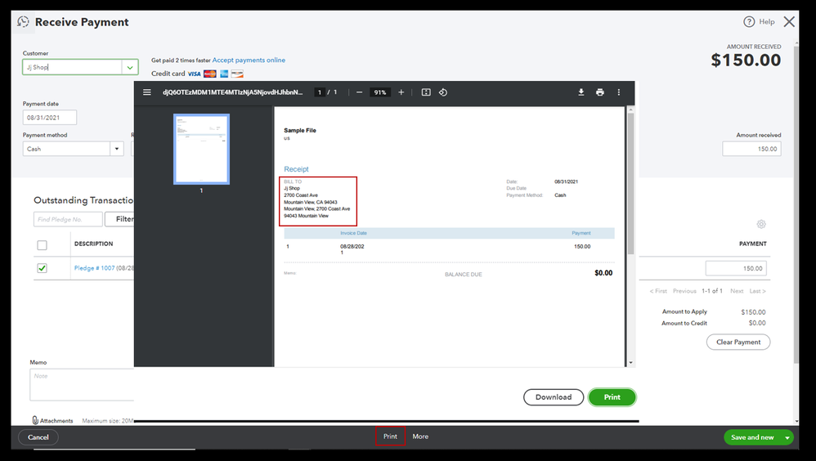The image size is (816, 461).
Task: Expand the Save and new arrow menu
Action: [787, 437]
